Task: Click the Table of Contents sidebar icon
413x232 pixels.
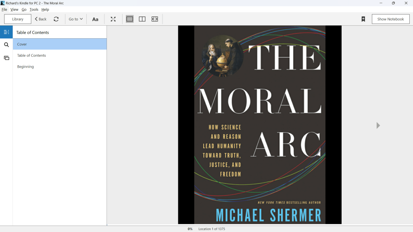Action: pos(6,32)
